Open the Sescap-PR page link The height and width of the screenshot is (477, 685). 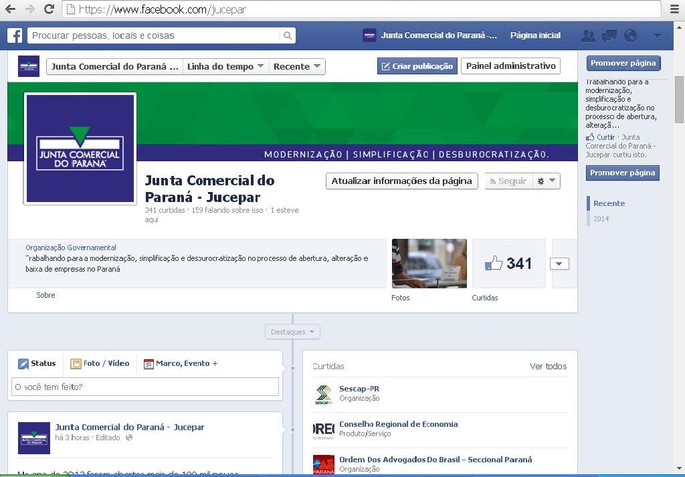(x=359, y=389)
